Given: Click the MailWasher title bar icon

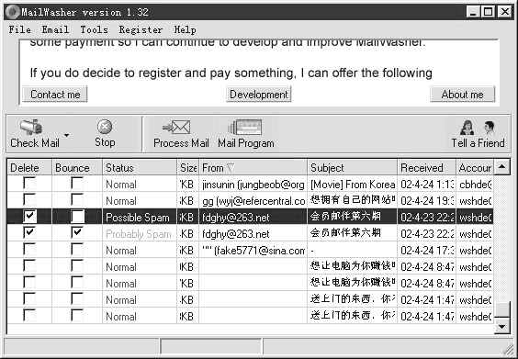Looking at the screenshot, I should click(x=13, y=13).
